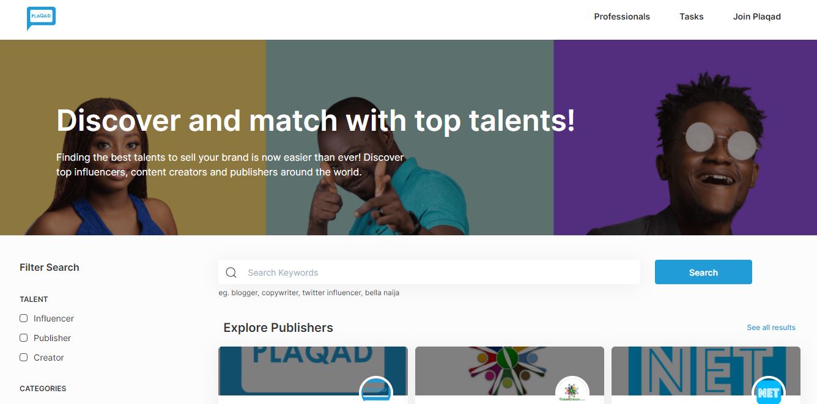The image size is (817, 404).
Task: Click the magnifier icon in search bar
Action: coord(231,273)
